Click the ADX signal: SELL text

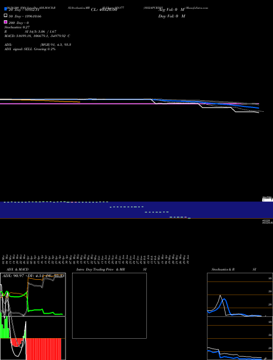click(30, 49)
